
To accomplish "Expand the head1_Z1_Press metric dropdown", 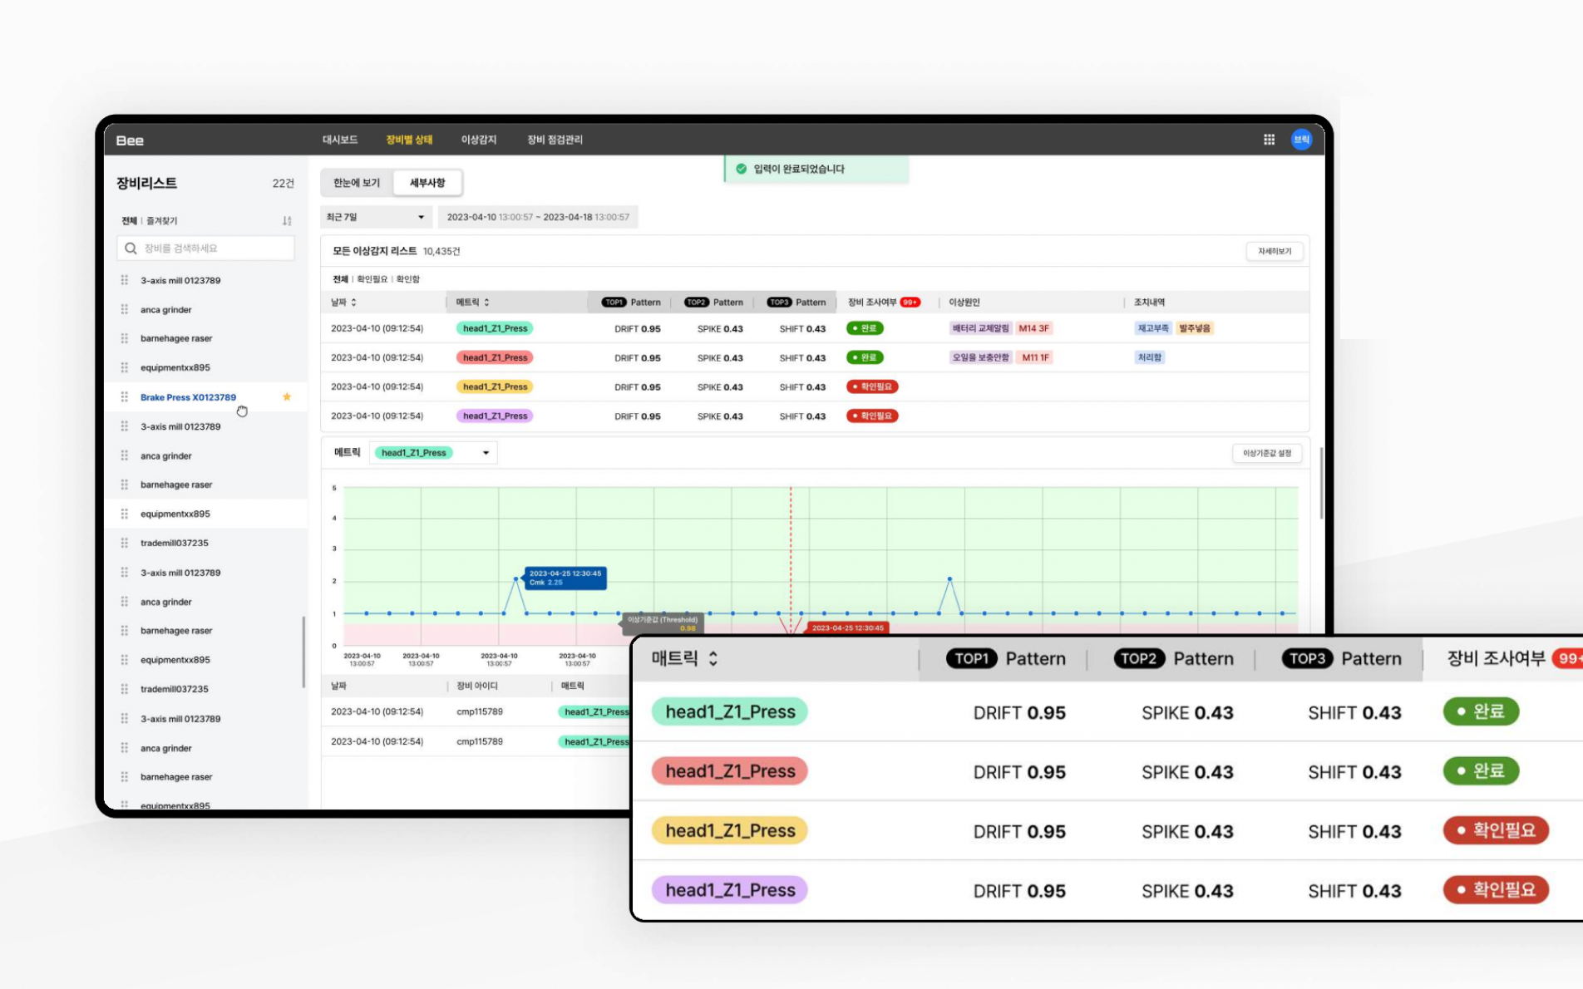I will [433, 453].
